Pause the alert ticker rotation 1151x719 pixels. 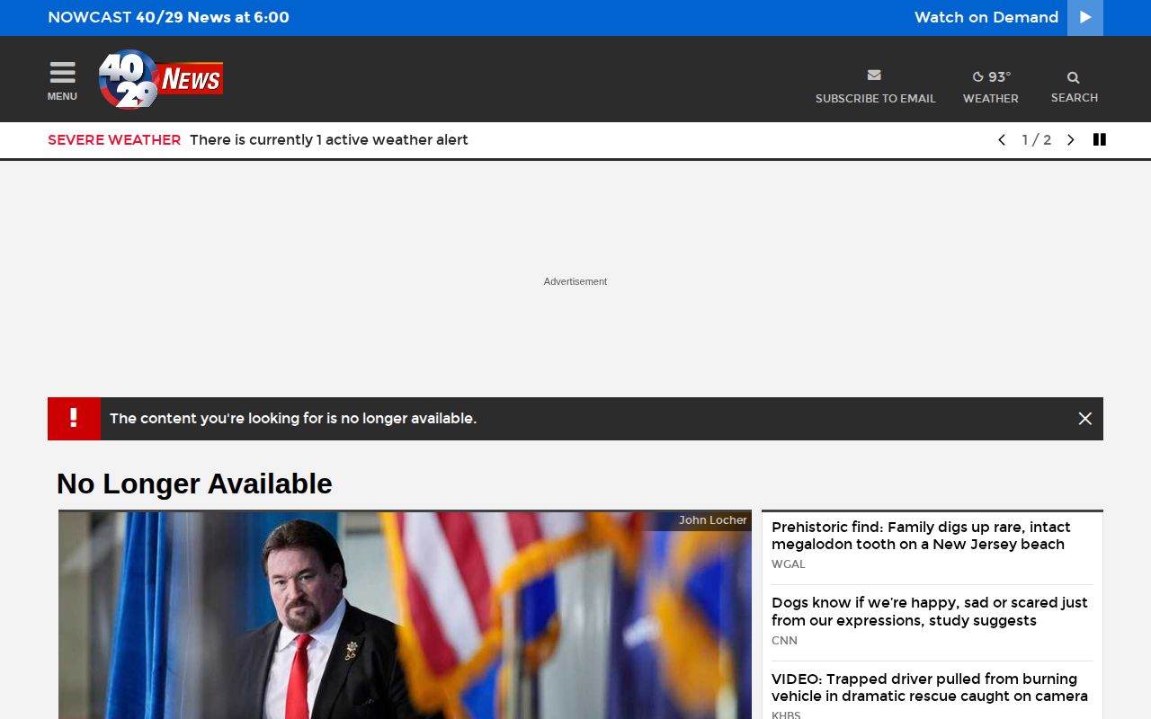(1099, 139)
